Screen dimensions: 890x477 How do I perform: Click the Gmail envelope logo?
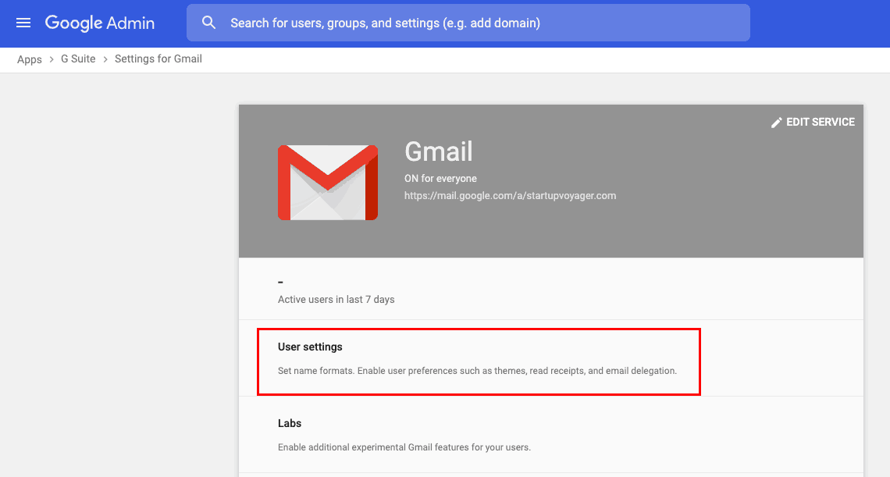pyautogui.click(x=328, y=182)
